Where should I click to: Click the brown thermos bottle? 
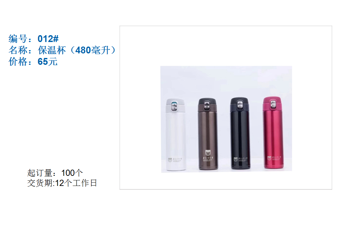coord(207,134)
